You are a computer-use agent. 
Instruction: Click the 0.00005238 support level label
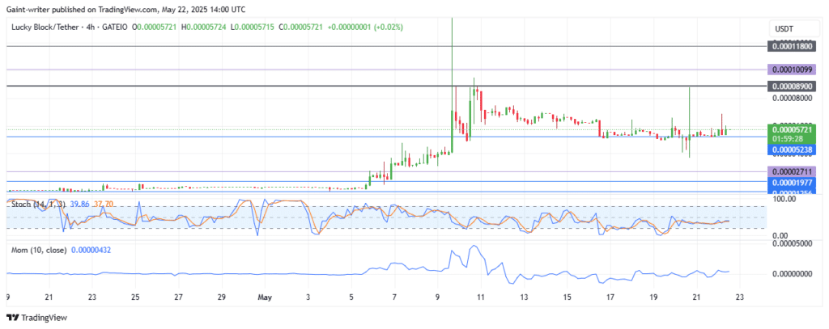[790, 150]
